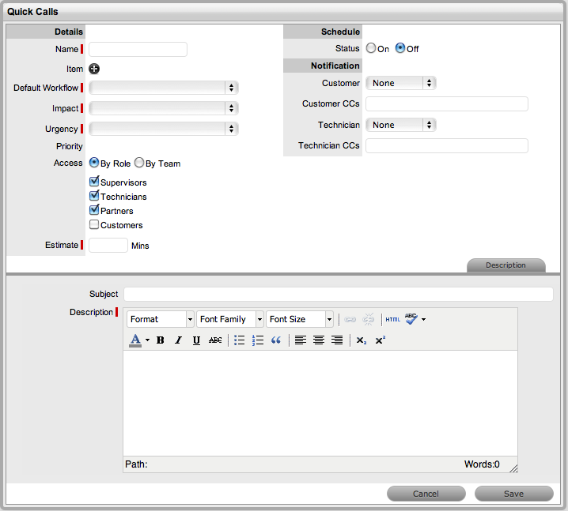568x511 pixels.
Task: Switch to the Description tab
Action: point(506,265)
